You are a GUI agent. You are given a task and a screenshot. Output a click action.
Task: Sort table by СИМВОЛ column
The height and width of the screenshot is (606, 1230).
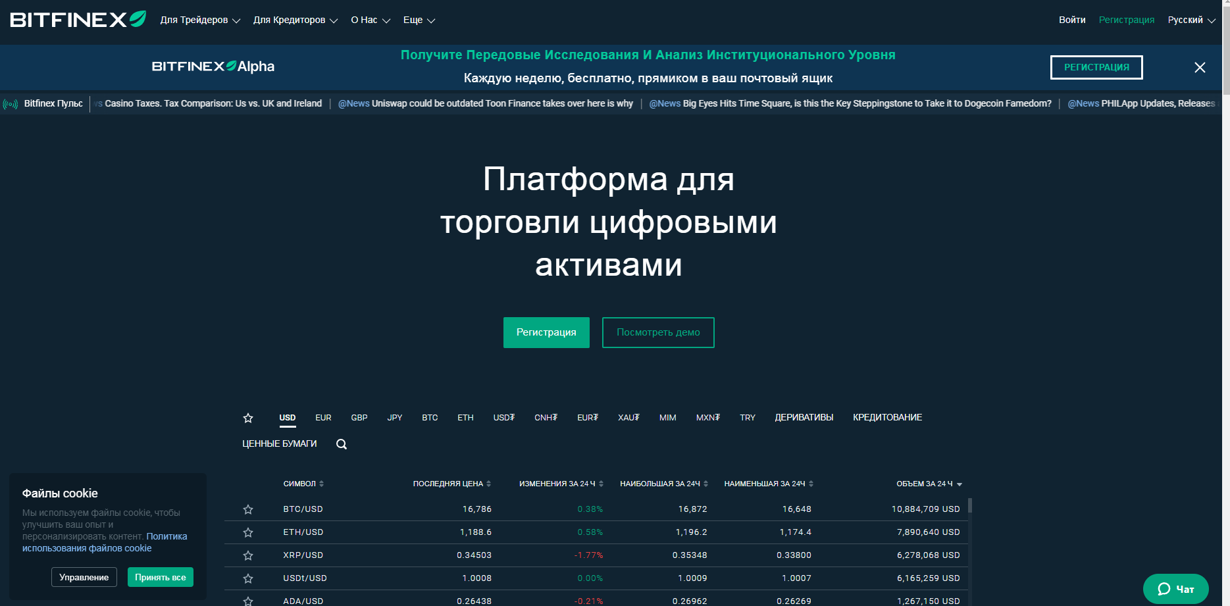[303, 484]
